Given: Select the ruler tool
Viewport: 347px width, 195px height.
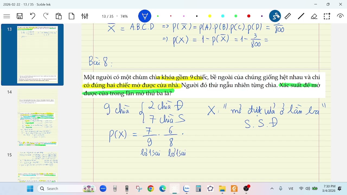Looking at the screenshot, I should [x=288, y=16].
